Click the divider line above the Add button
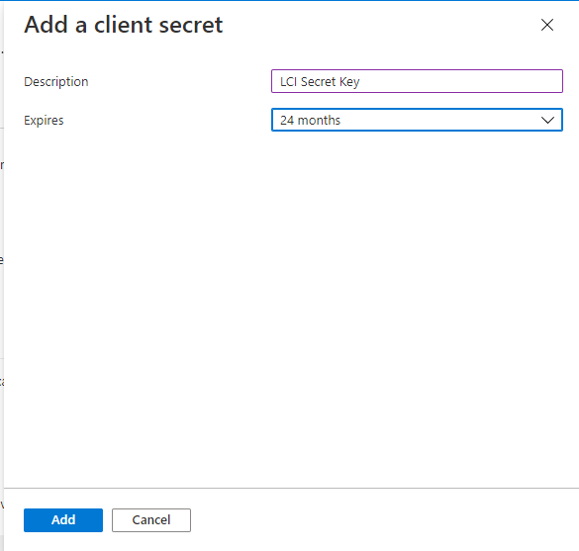This screenshot has height=551, width=579. tap(291, 489)
